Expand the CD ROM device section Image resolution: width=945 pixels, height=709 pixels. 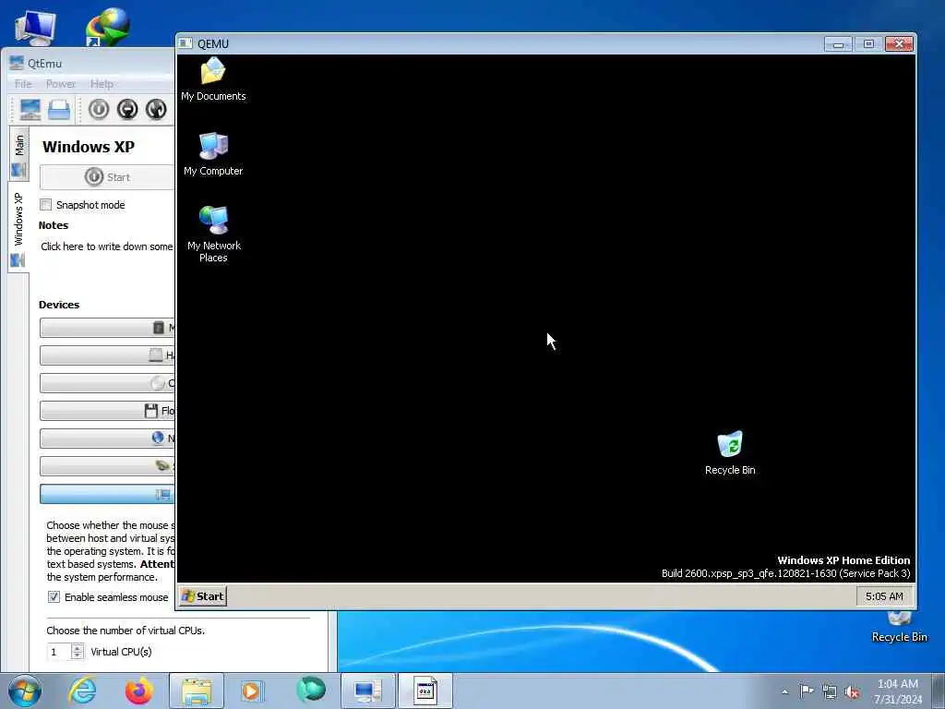coord(107,383)
